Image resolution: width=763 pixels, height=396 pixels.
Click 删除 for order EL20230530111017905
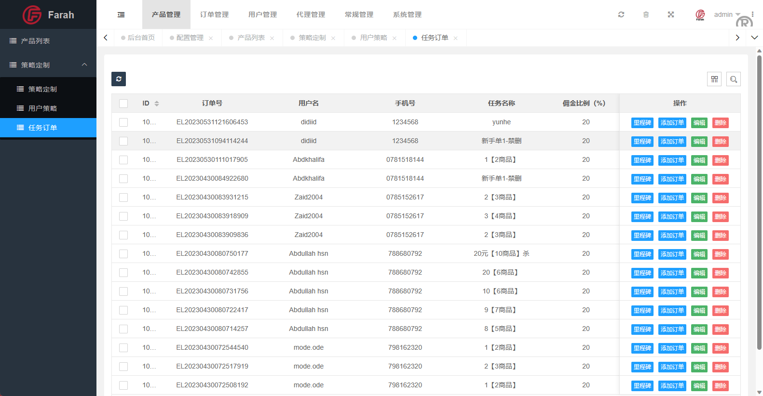tap(720, 160)
